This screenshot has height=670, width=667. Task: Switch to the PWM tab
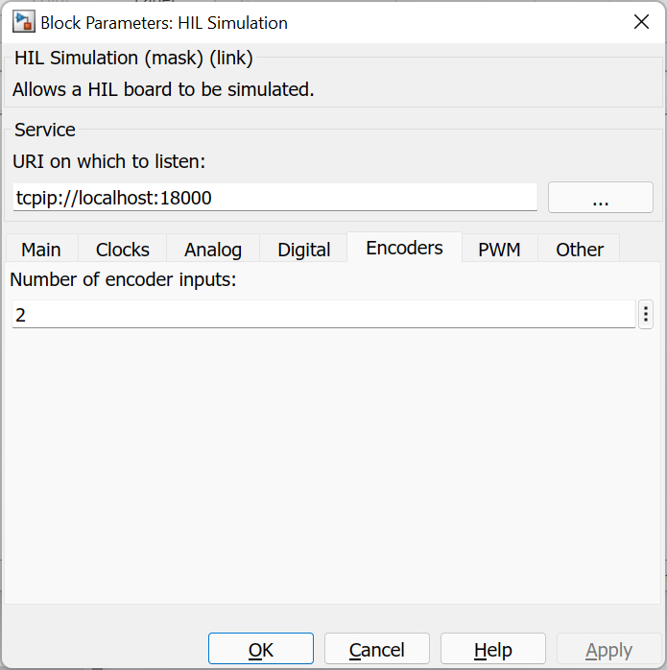point(499,250)
